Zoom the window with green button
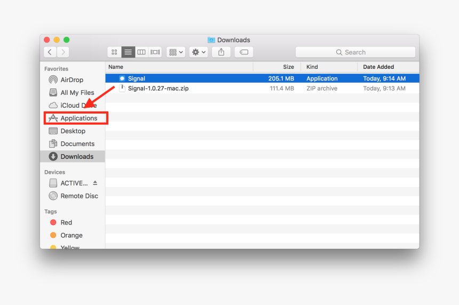The width and height of the screenshot is (459, 305). coord(67,40)
